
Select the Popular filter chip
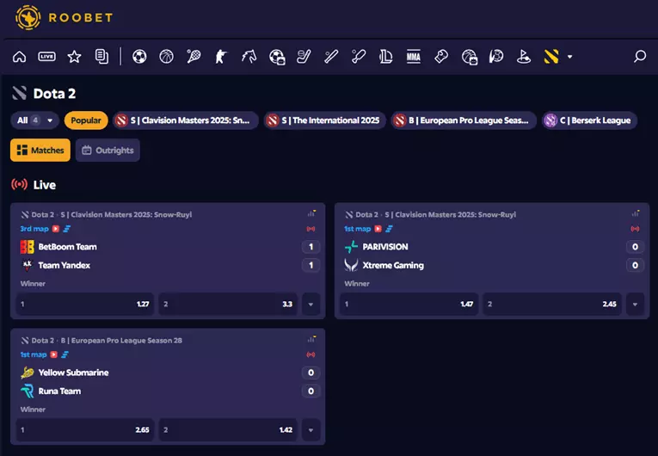(x=86, y=120)
